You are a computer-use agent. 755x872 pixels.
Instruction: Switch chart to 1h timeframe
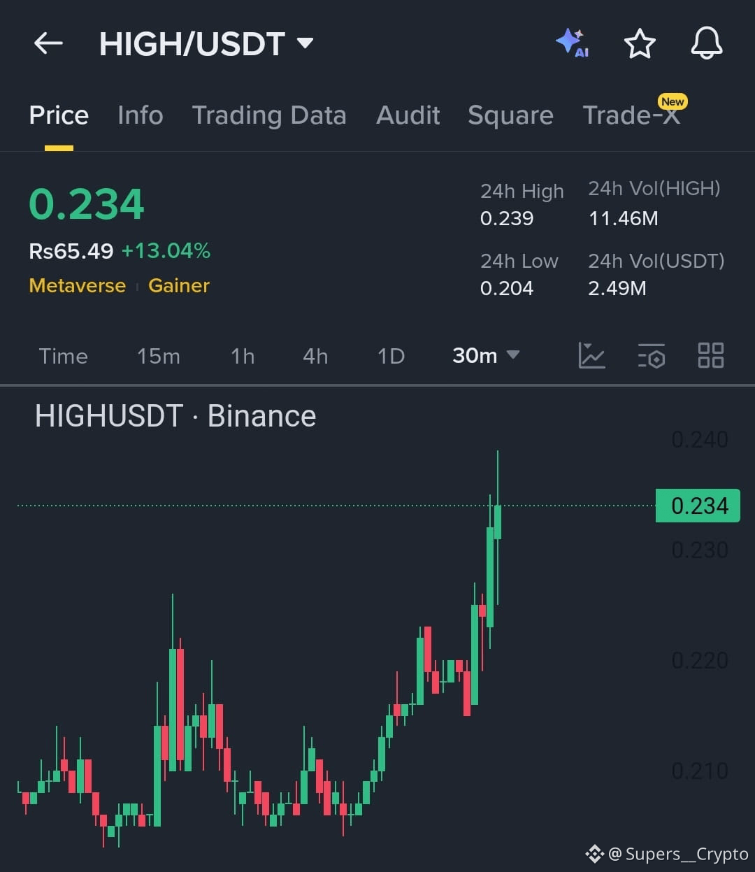pyautogui.click(x=242, y=356)
